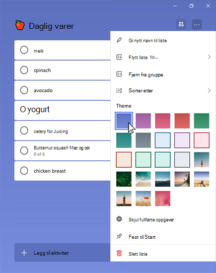Mark melk task as completed

[x=24, y=50]
